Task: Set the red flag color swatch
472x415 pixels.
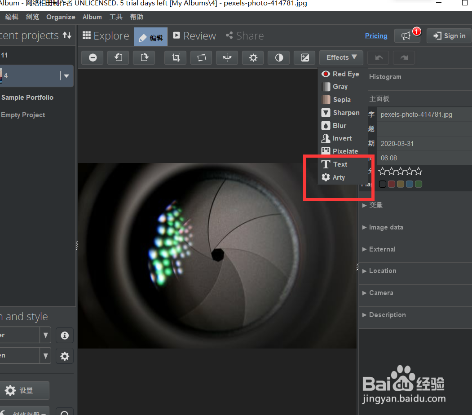Action: pos(391,184)
